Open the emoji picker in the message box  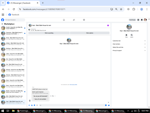[x=106, y=105]
